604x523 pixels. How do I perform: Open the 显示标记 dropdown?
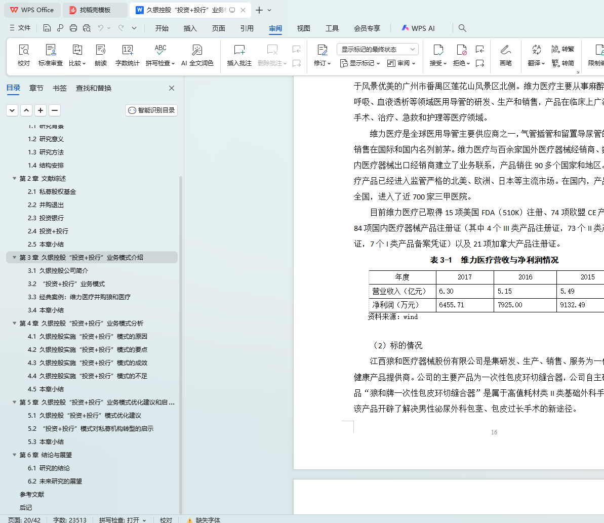pyautogui.click(x=360, y=63)
